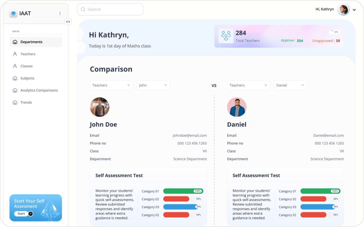The height and width of the screenshot is (227, 364).
Task: Open the left Teachers dropdown
Action: [x=111, y=85]
